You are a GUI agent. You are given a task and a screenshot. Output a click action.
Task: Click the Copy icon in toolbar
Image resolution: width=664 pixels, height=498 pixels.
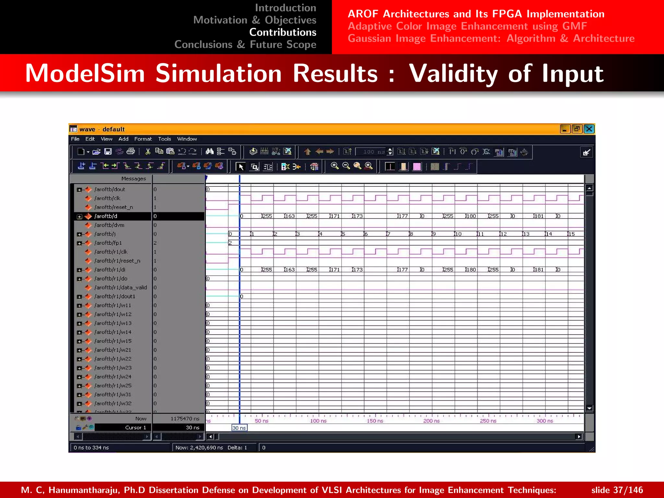(x=159, y=151)
